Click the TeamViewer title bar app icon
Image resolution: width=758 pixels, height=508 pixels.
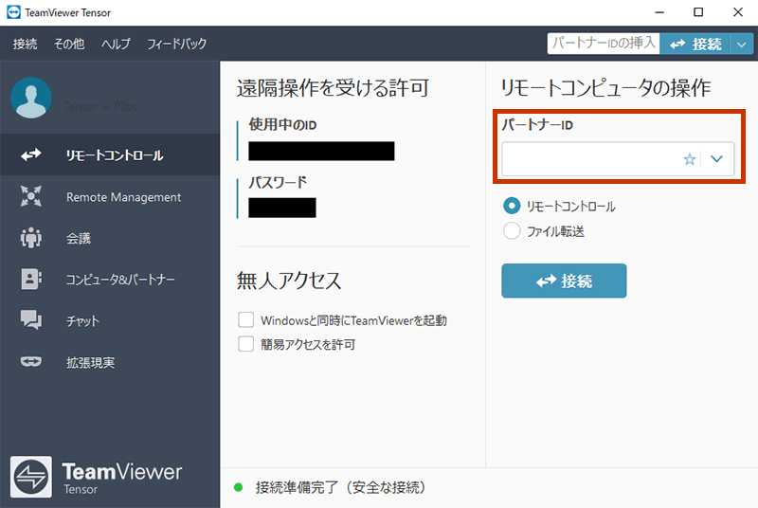tap(13, 12)
